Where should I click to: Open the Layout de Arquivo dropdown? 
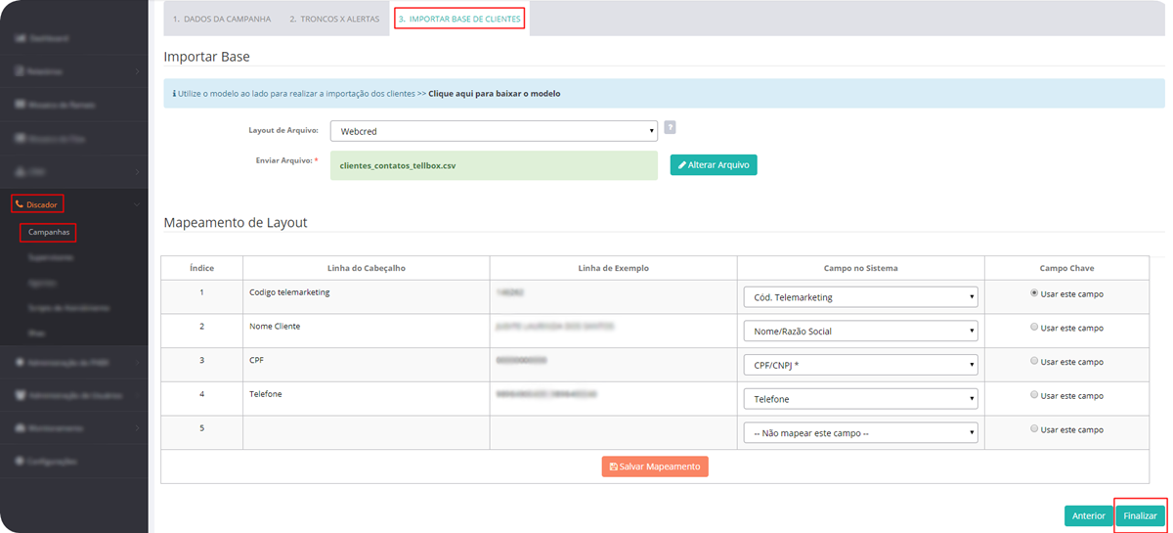(x=494, y=131)
